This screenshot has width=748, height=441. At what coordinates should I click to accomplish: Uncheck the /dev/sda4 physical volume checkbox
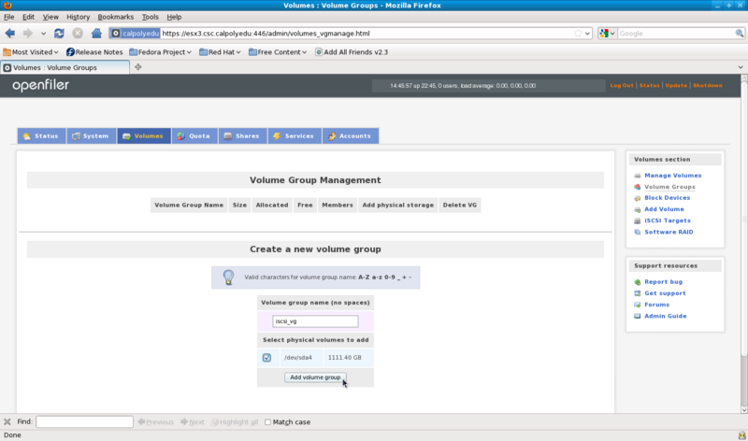pyautogui.click(x=266, y=358)
